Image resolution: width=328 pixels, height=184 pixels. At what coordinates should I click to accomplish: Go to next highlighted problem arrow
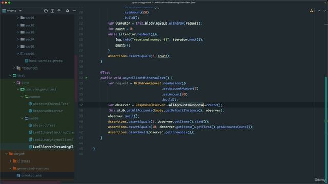324,11
